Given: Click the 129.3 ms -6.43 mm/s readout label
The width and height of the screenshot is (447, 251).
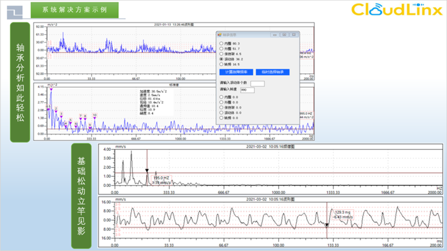Looking at the screenshot, I should coord(343,215).
